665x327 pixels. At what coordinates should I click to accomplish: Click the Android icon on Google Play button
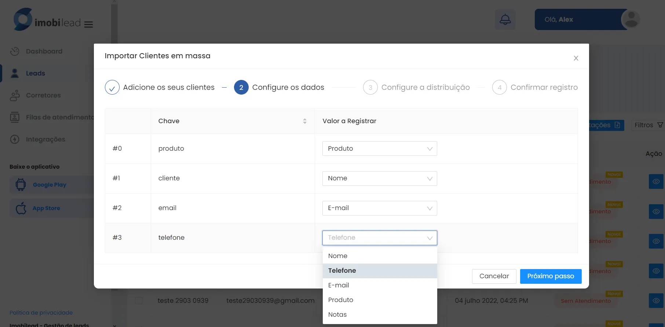(x=21, y=185)
